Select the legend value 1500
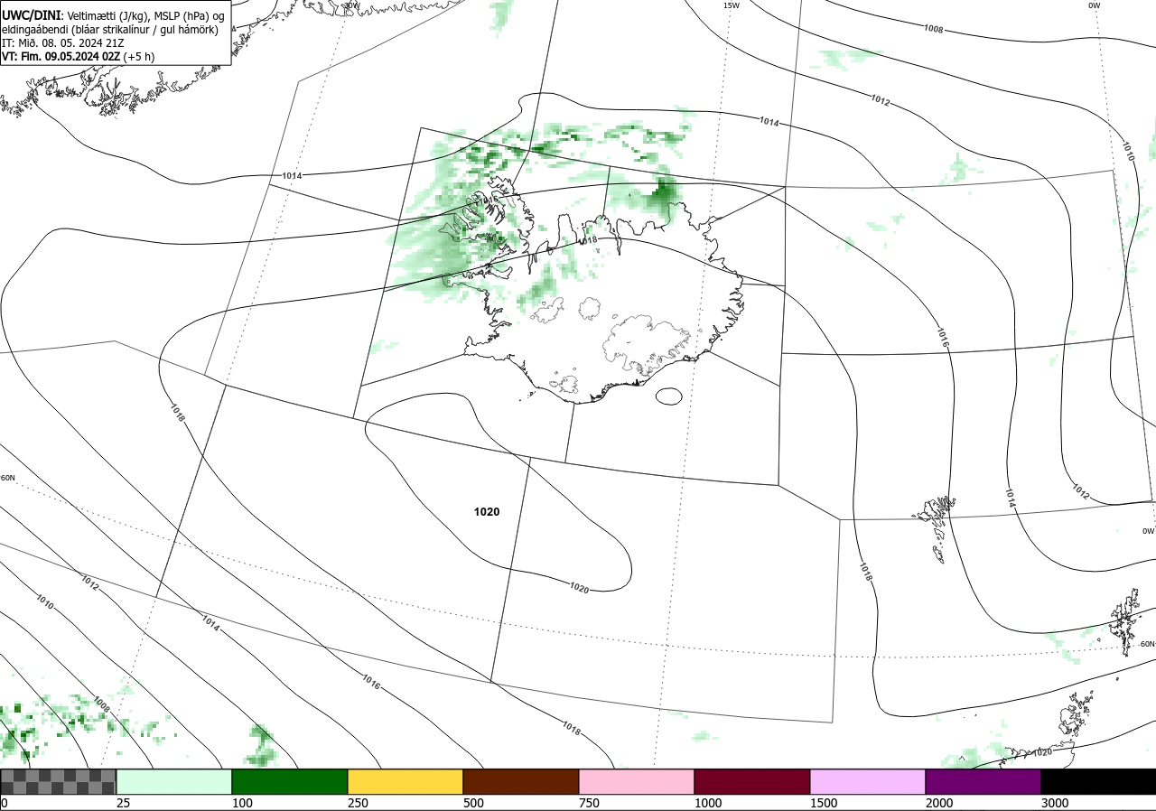Screen dimensions: 1156x811 pos(824,803)
